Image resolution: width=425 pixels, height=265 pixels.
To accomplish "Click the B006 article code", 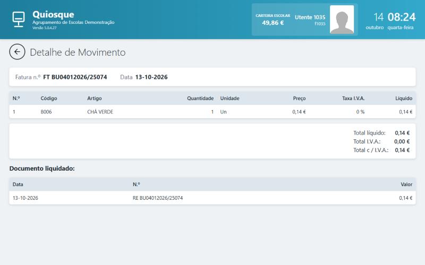I will [46, 112].
